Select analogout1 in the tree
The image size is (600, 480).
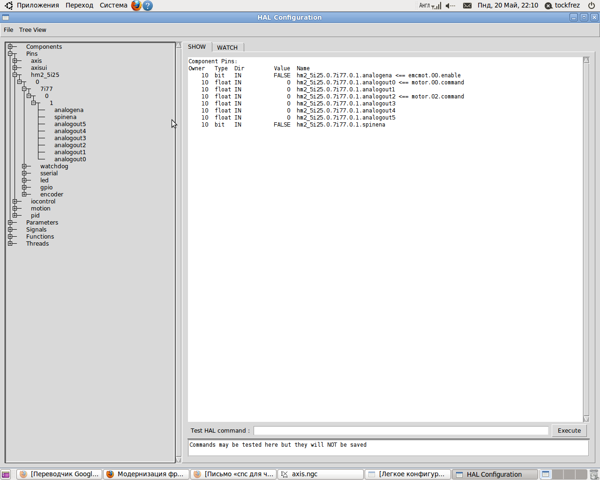pos(70,152)
